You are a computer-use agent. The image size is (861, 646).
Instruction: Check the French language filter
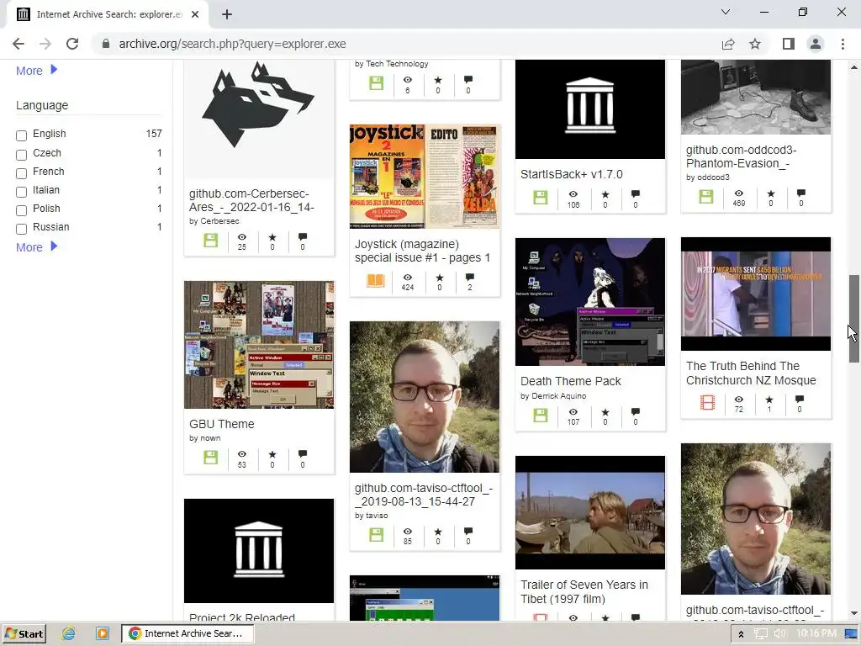coord(21,173)
